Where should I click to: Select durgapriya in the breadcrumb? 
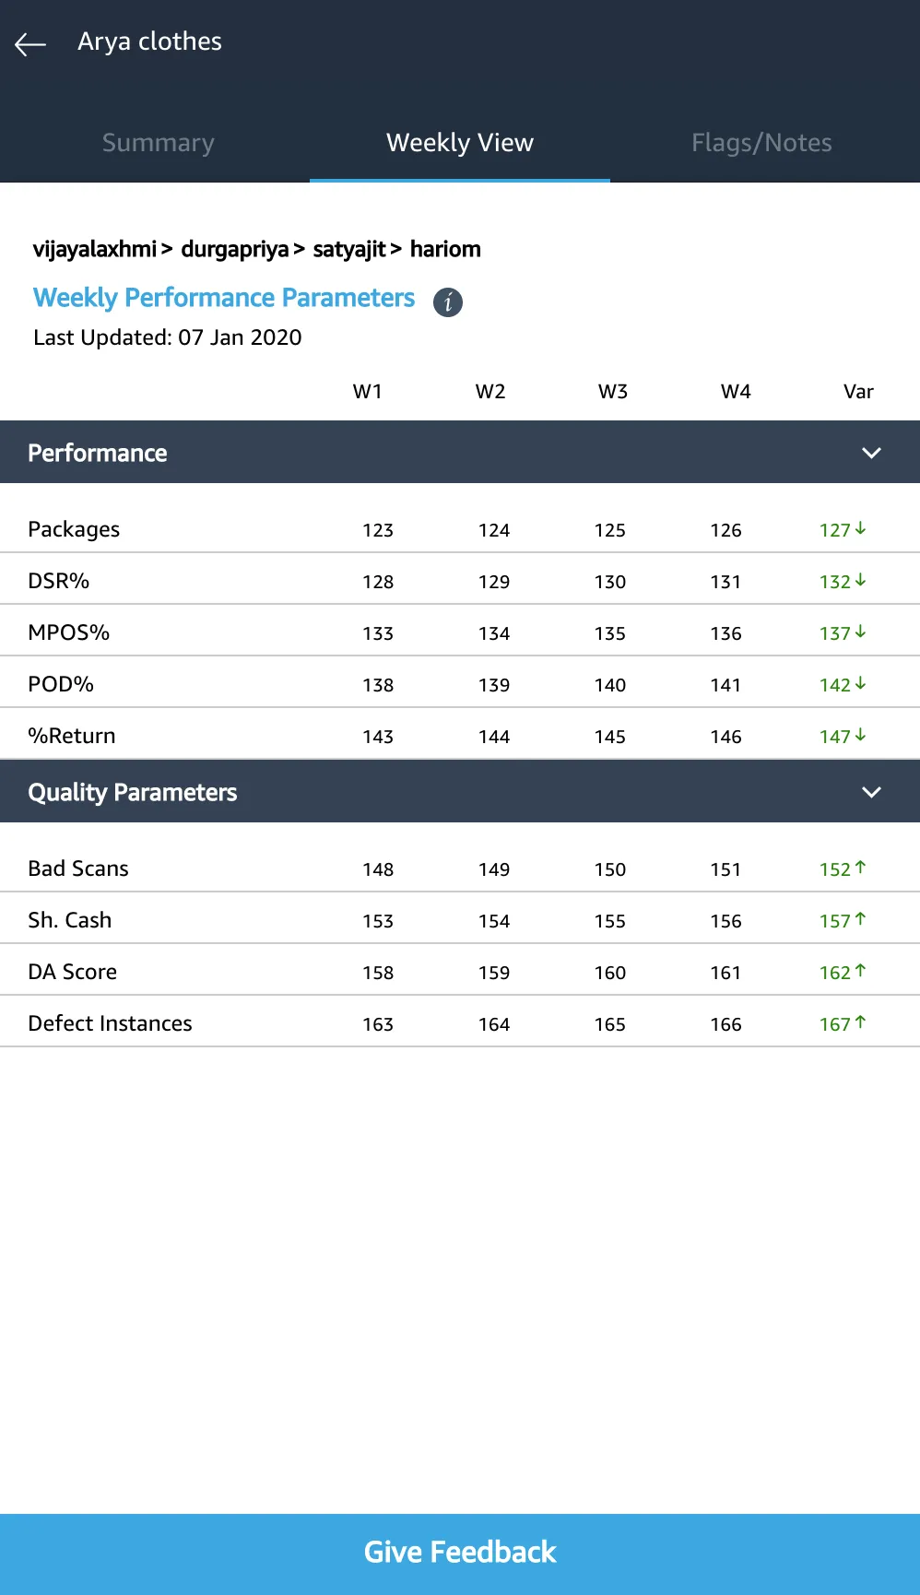234,249
